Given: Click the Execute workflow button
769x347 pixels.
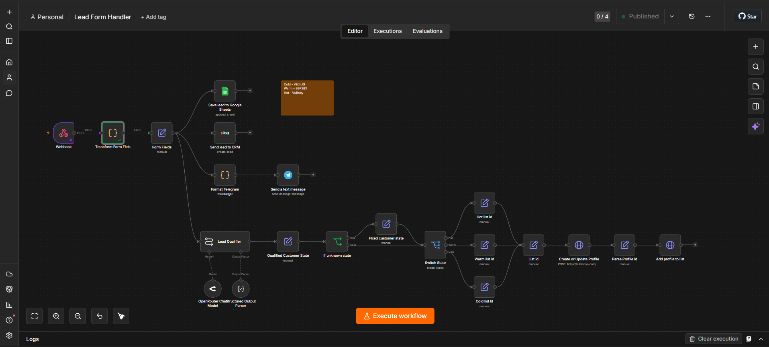Looking at the screenshot, I should (x=395, y=316).
